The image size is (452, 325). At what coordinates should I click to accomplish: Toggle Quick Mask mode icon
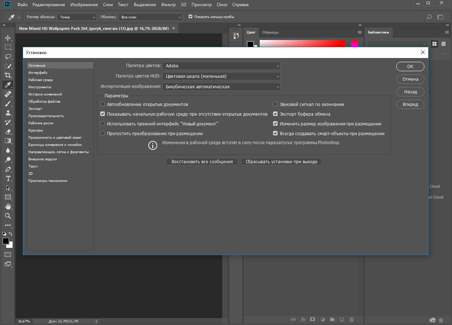coord(8,254)
